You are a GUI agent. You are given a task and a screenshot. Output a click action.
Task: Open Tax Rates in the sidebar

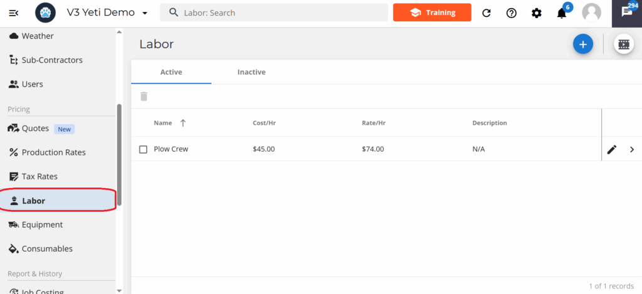point(57,177)
